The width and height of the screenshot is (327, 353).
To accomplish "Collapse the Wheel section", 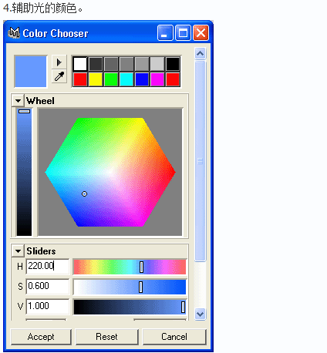I will click(x=18, y=101).
